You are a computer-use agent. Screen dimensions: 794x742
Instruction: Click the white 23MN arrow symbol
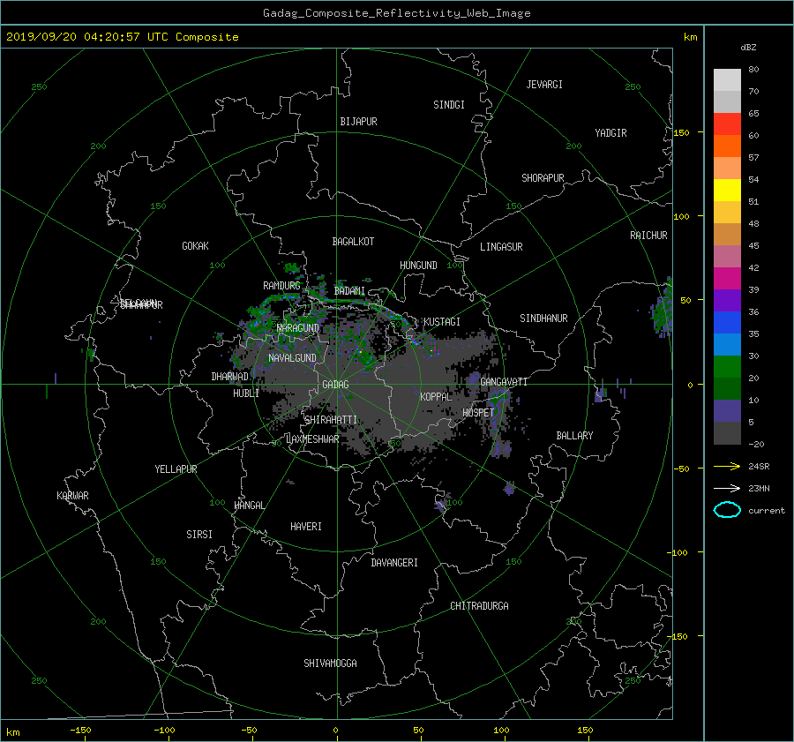727,488
